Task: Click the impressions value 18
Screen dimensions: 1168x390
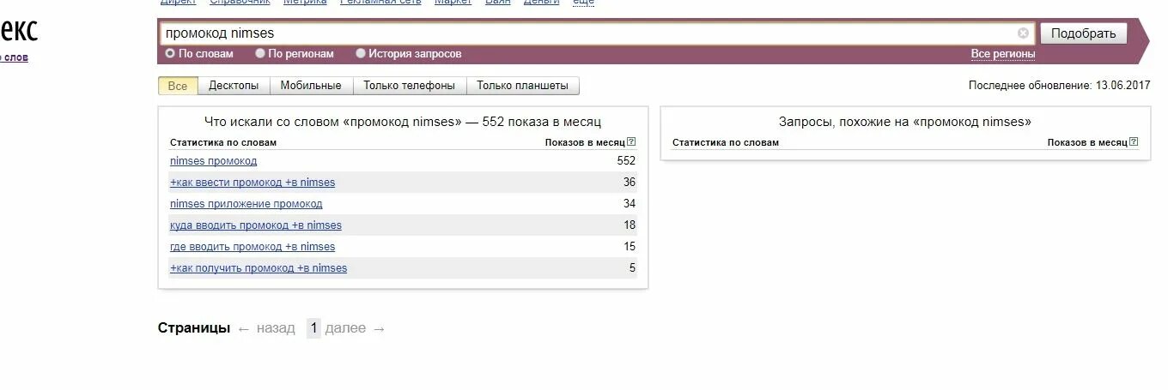Action: coord(630,225)
